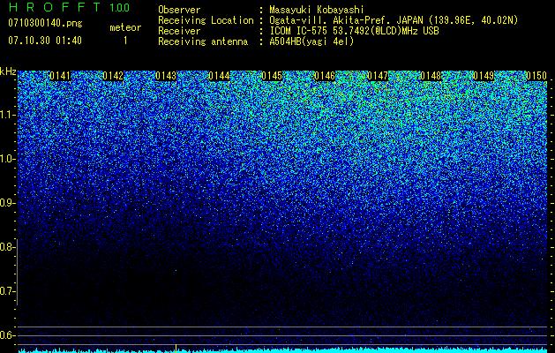Click the 0143 time marker
Viewport: 555px width, 353px height.
(x=166, y=76)
